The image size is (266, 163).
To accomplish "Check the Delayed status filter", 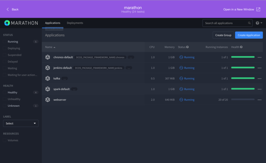I will (5, 62).
